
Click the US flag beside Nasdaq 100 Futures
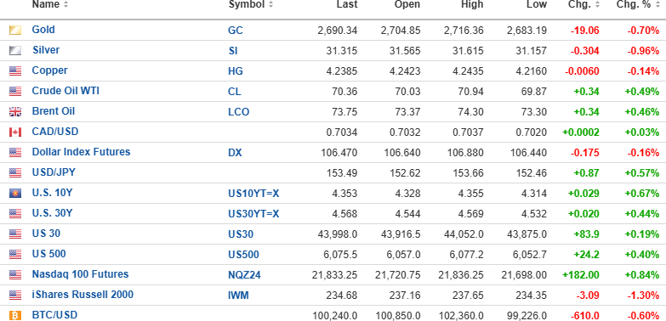pyautogui.click(x=14, y=275)
